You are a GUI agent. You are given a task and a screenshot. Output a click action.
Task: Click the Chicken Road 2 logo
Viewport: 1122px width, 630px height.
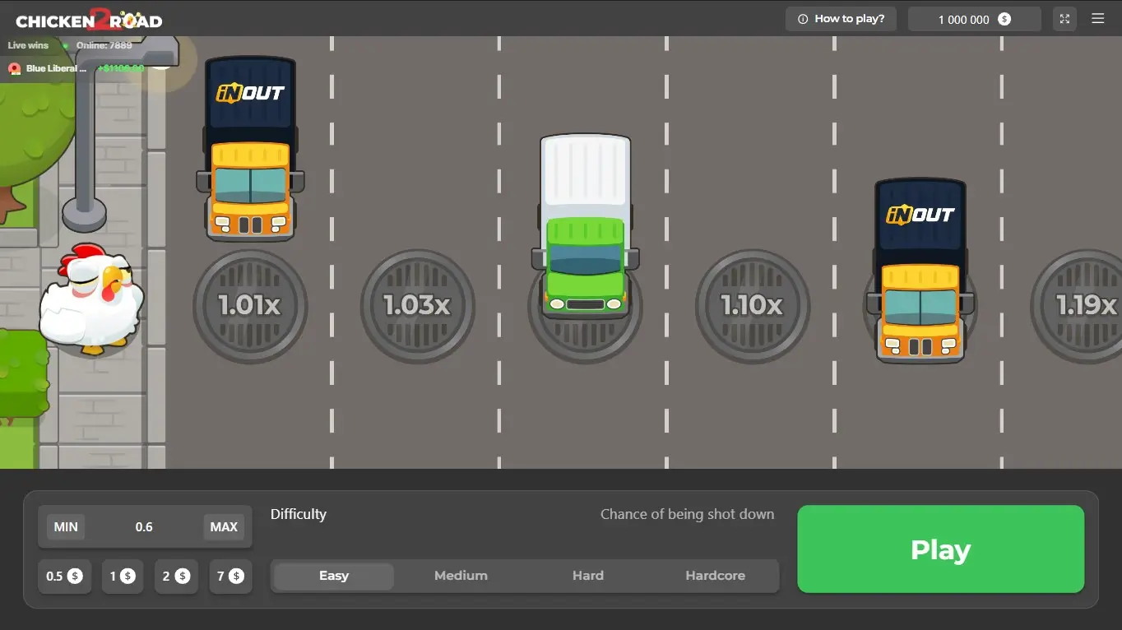89,20
